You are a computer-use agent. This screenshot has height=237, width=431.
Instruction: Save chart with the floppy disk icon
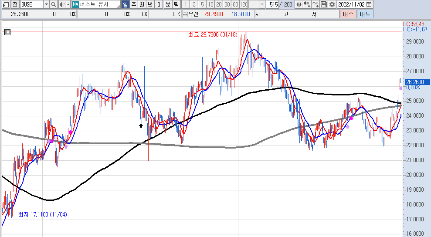click(323, 4)
